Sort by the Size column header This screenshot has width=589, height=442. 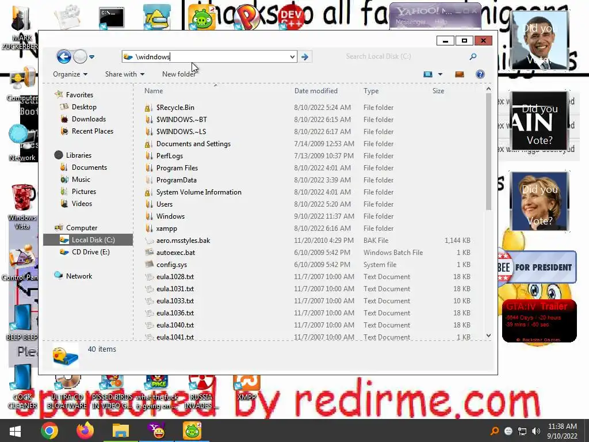(x=438, y=90)
